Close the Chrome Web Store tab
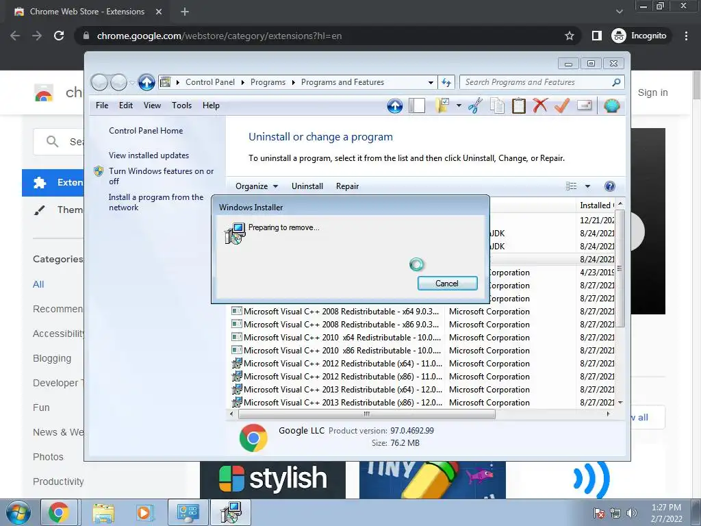 pos(159,12)
